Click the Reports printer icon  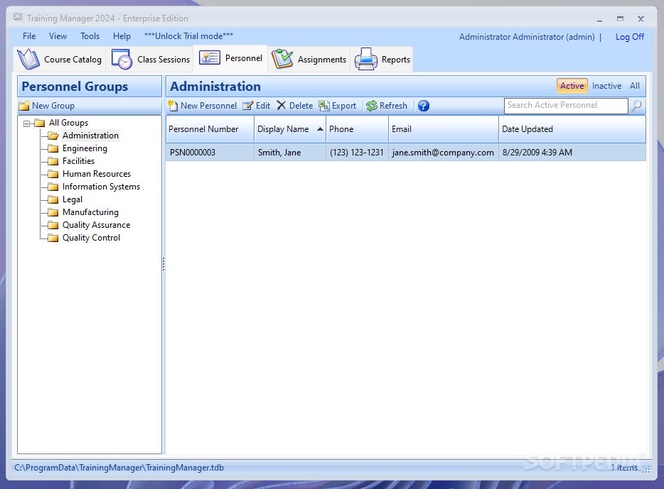click(366, 59)
